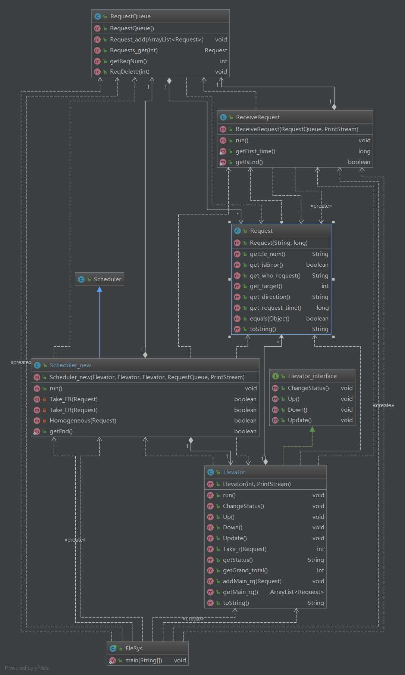Image resolution: width=405 pixels, height=675 pixels.
Task: Select run() in the Scheduler_new class
Action: click(x=145, y=388)
